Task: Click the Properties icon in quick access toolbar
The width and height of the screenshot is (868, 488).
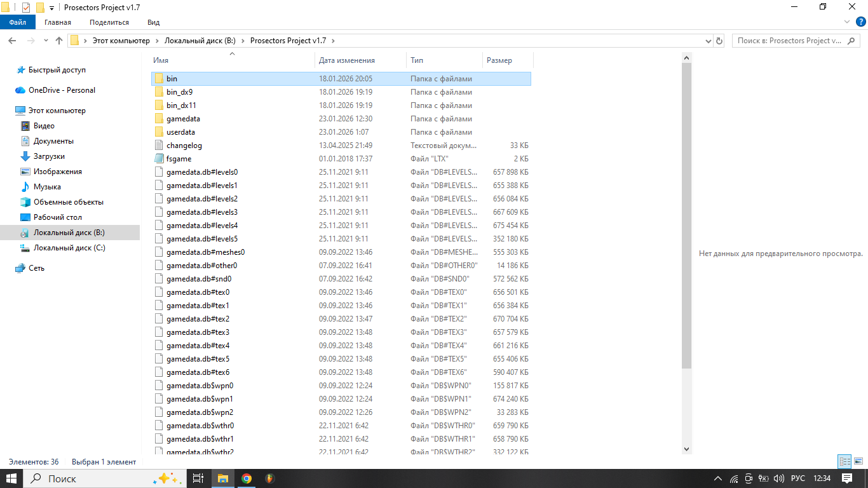Action: [26, 8]
